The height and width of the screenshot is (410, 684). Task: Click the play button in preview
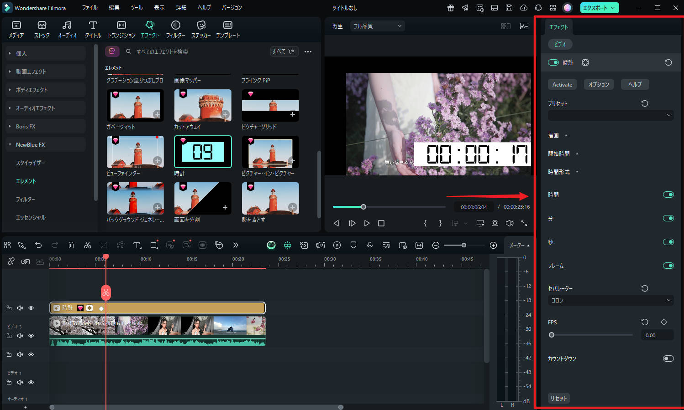[367, 223]
